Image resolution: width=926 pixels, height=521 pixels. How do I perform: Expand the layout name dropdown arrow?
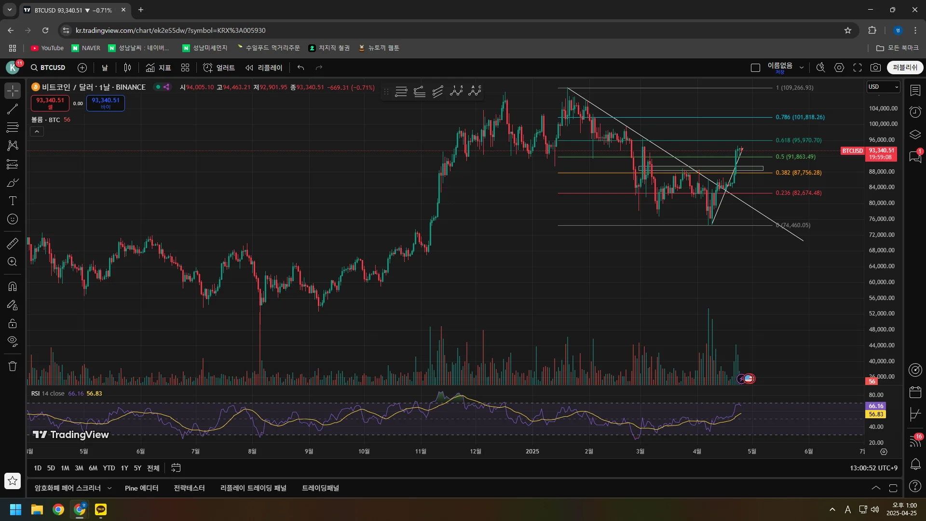click(x=802, y=68)
